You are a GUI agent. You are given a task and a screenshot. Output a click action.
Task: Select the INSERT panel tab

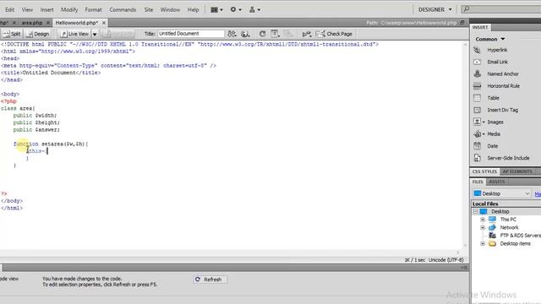480,27
